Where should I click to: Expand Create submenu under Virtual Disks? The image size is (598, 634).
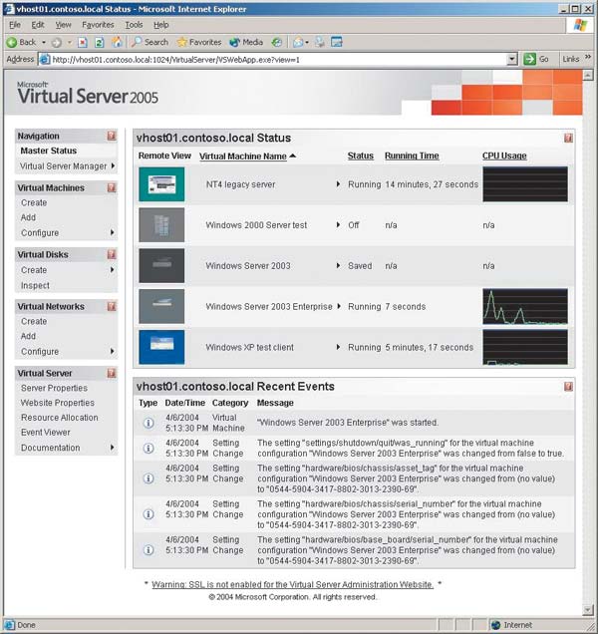pyautogui.click(x=113, y=270)
